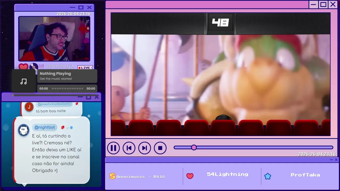Minimize the alerts bar window
This screenshot has width=340, height=191.
pos(331,160)
